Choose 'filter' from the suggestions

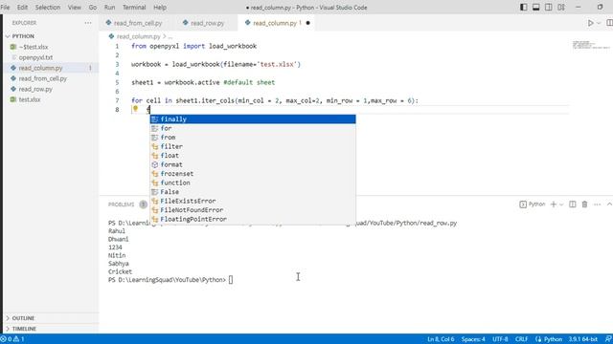(x=253, y=146)
